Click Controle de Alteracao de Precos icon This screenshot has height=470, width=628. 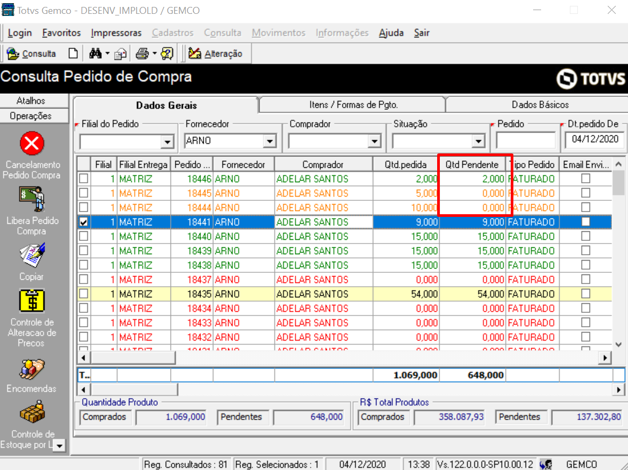(31, 301)
